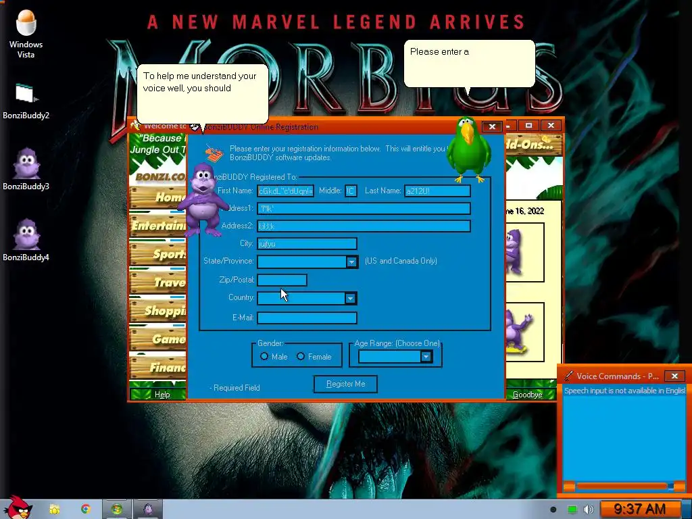Open the Windows Vista desktop icon
Screen dimensions: 692x519
(x=26, y=34)
